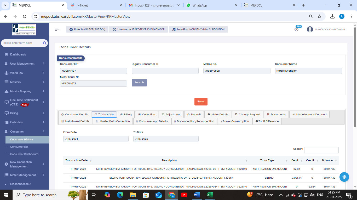Click the From Date field
This screenshot has width=357, height=200.
tap(96, 139)
